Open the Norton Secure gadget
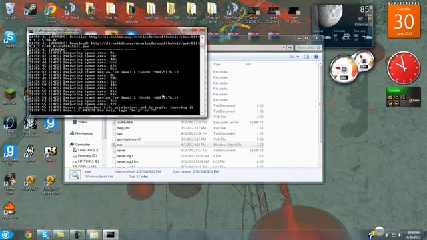Screen dimensions: 427x240 pos(403,97)
